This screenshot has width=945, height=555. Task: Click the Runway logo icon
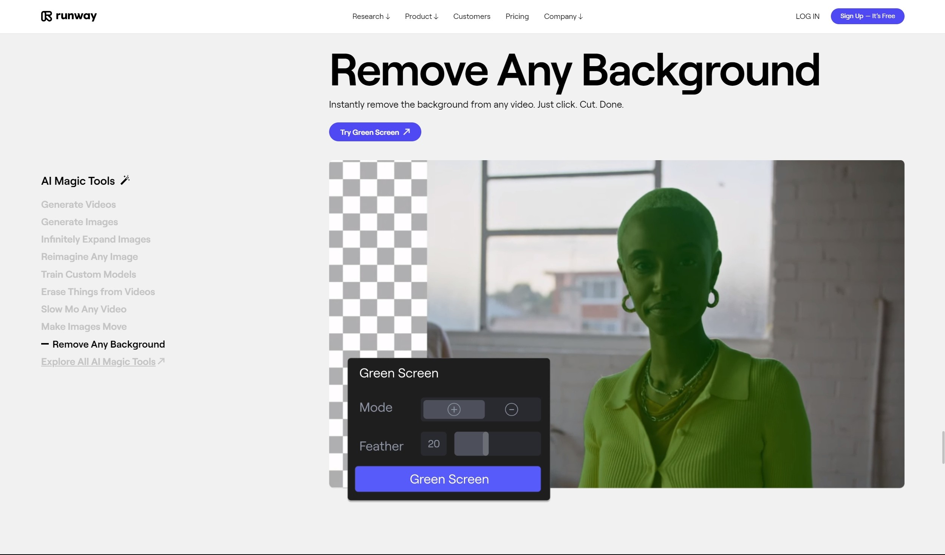pos(46,16)
